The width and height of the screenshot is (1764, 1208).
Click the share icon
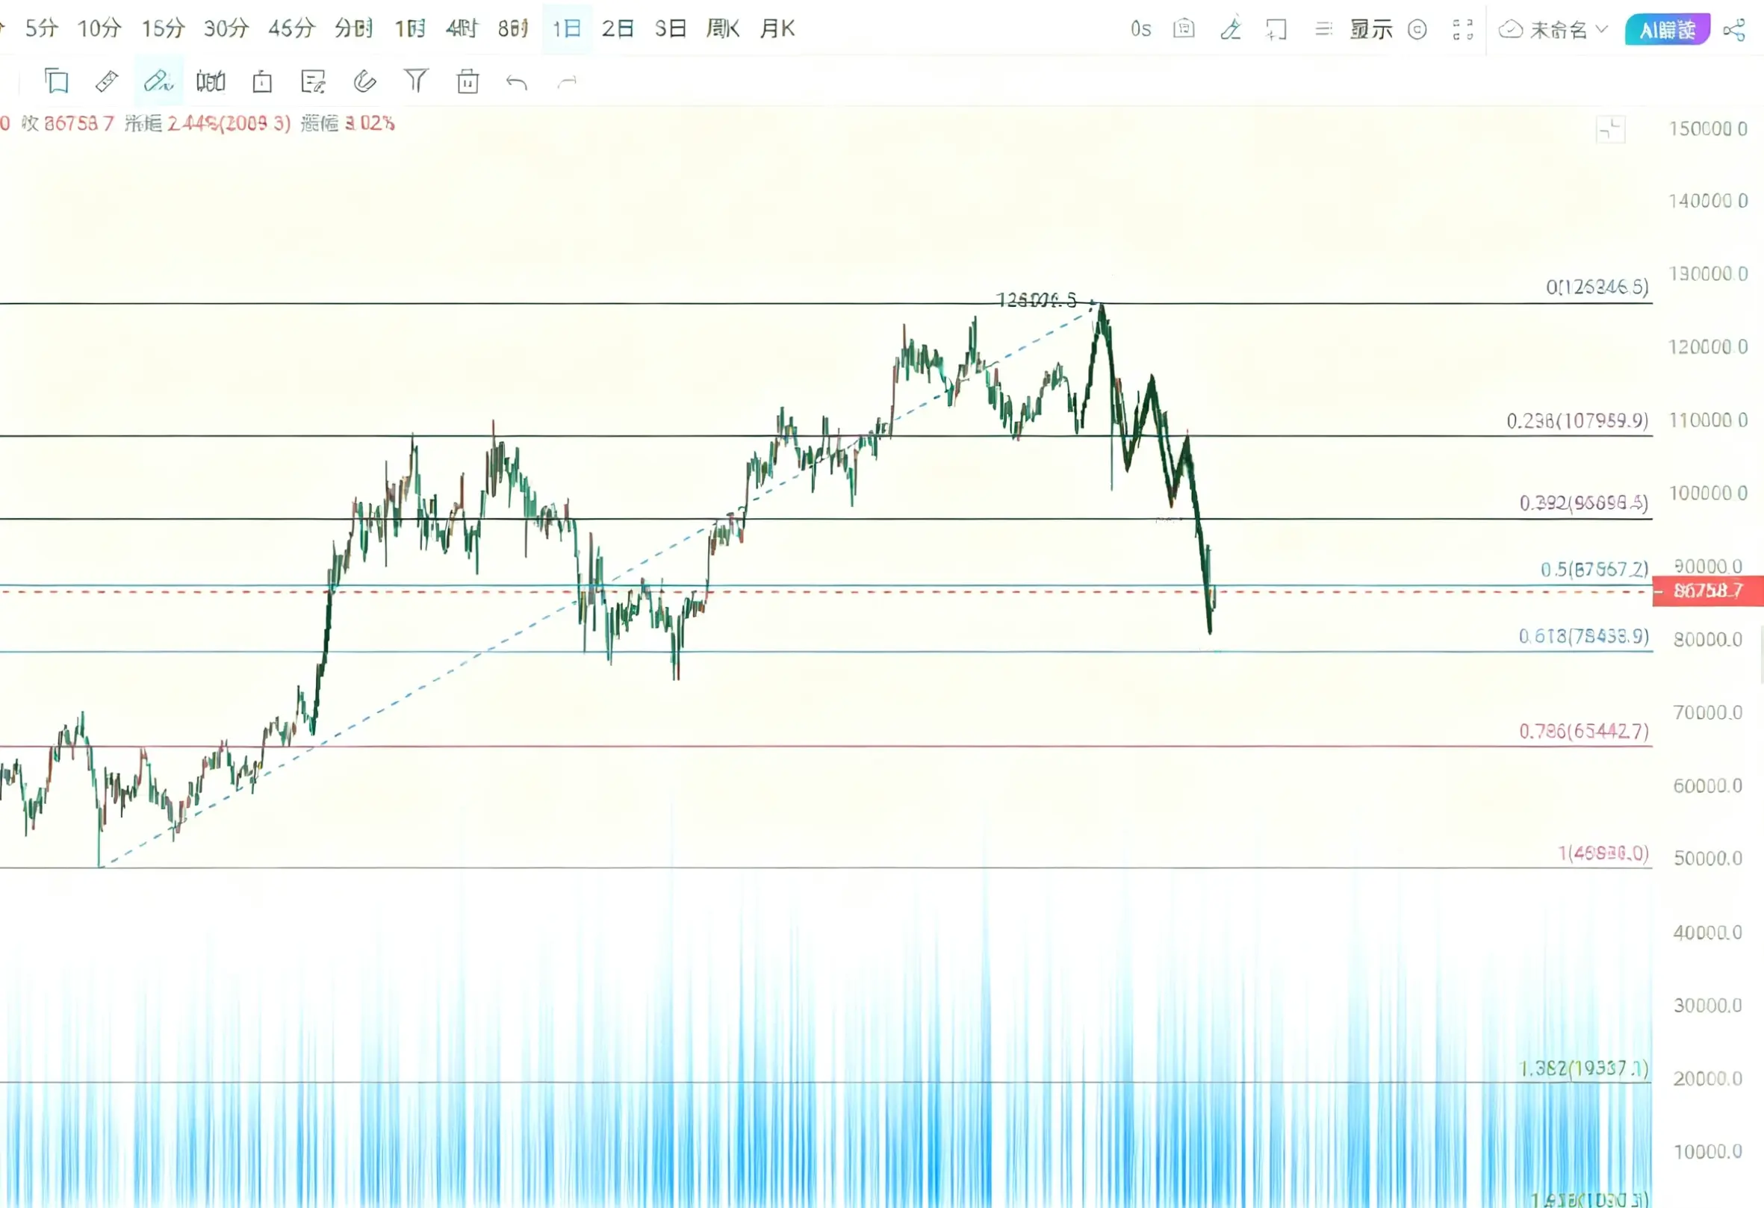1734,31
